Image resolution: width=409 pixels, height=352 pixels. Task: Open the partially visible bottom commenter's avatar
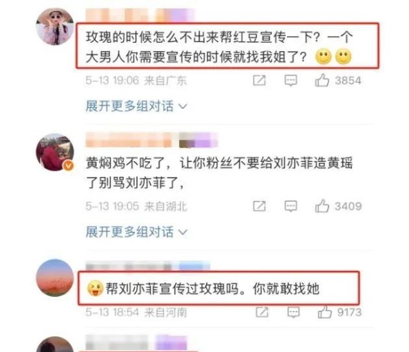[55, 345]
